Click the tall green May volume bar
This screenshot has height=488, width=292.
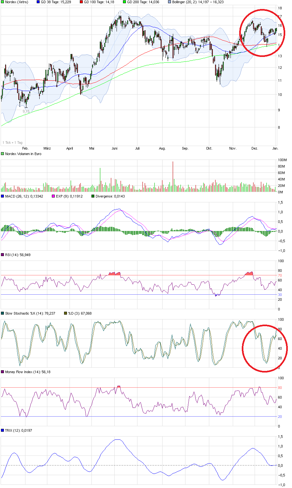point(100,180)
